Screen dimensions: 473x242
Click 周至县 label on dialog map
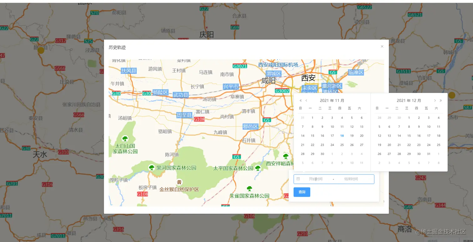184,115
